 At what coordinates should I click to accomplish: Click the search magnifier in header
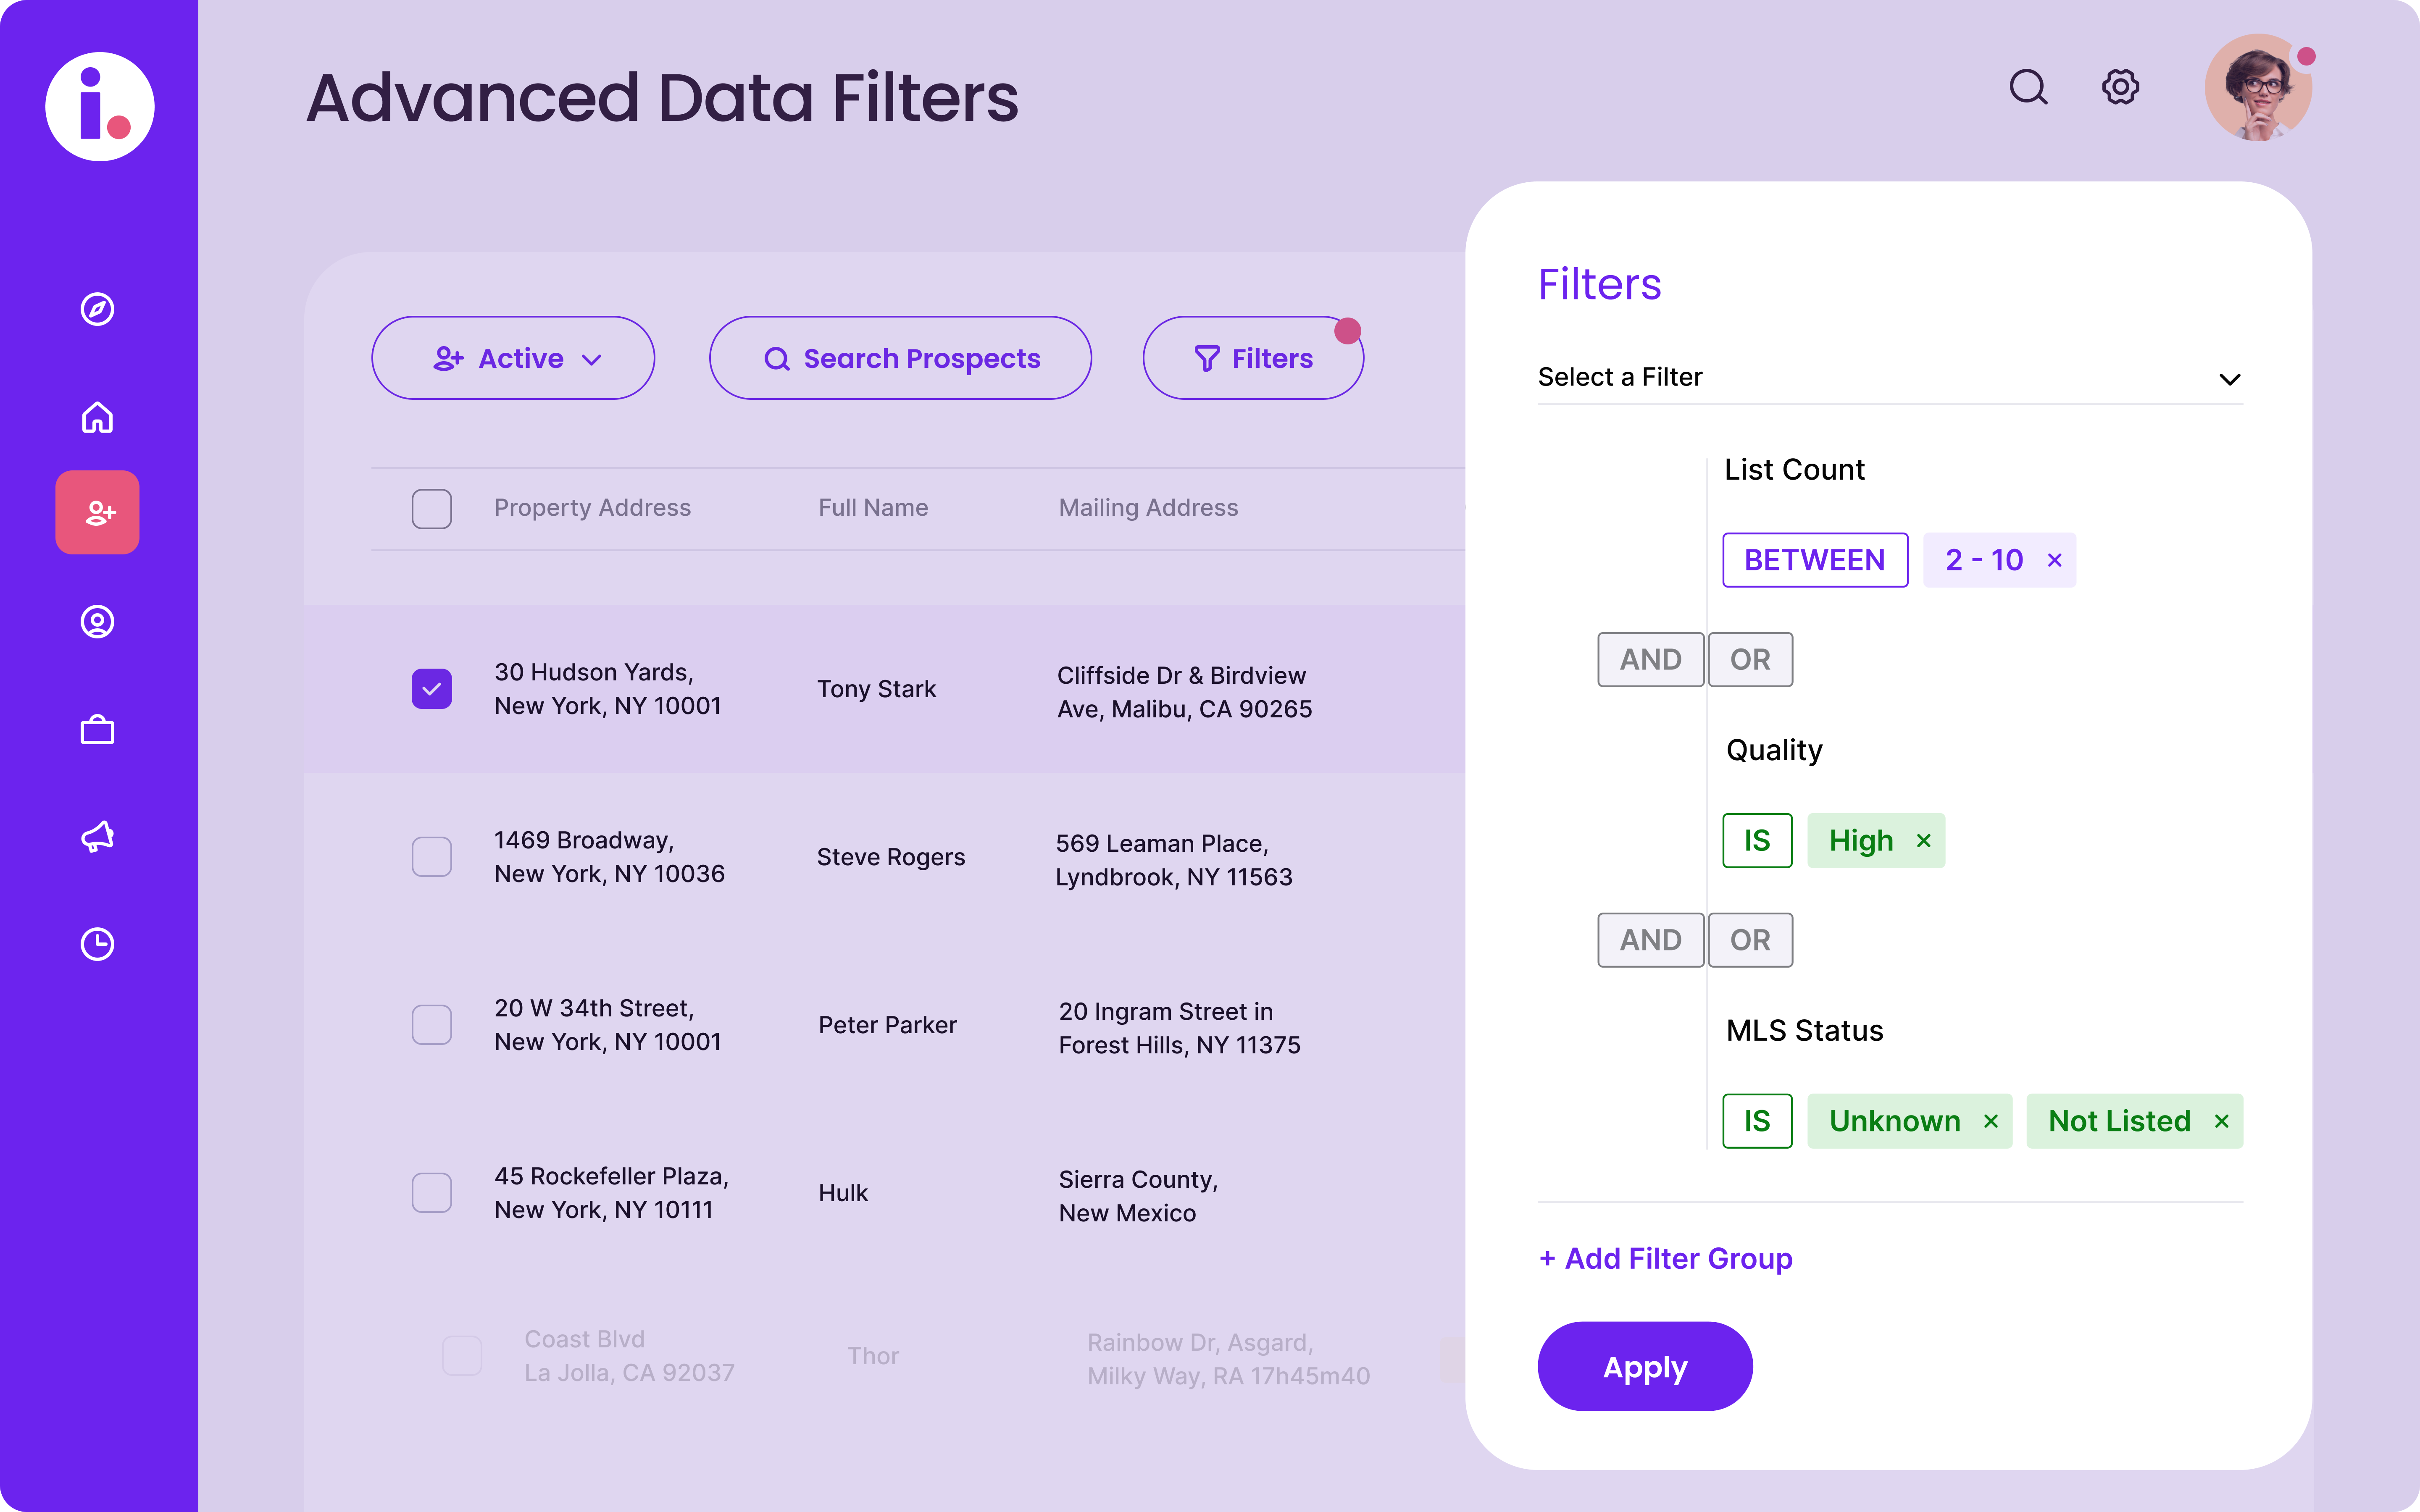2028,87
